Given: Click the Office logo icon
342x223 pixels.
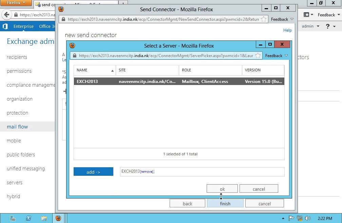Looking at the screenshot, I should coord(5,26).
